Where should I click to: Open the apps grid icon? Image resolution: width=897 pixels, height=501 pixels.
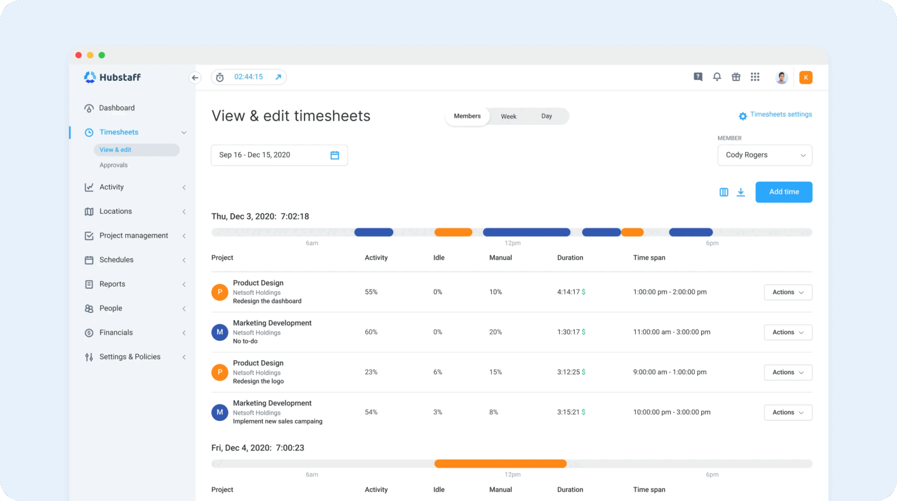click(x=755, y=77)
